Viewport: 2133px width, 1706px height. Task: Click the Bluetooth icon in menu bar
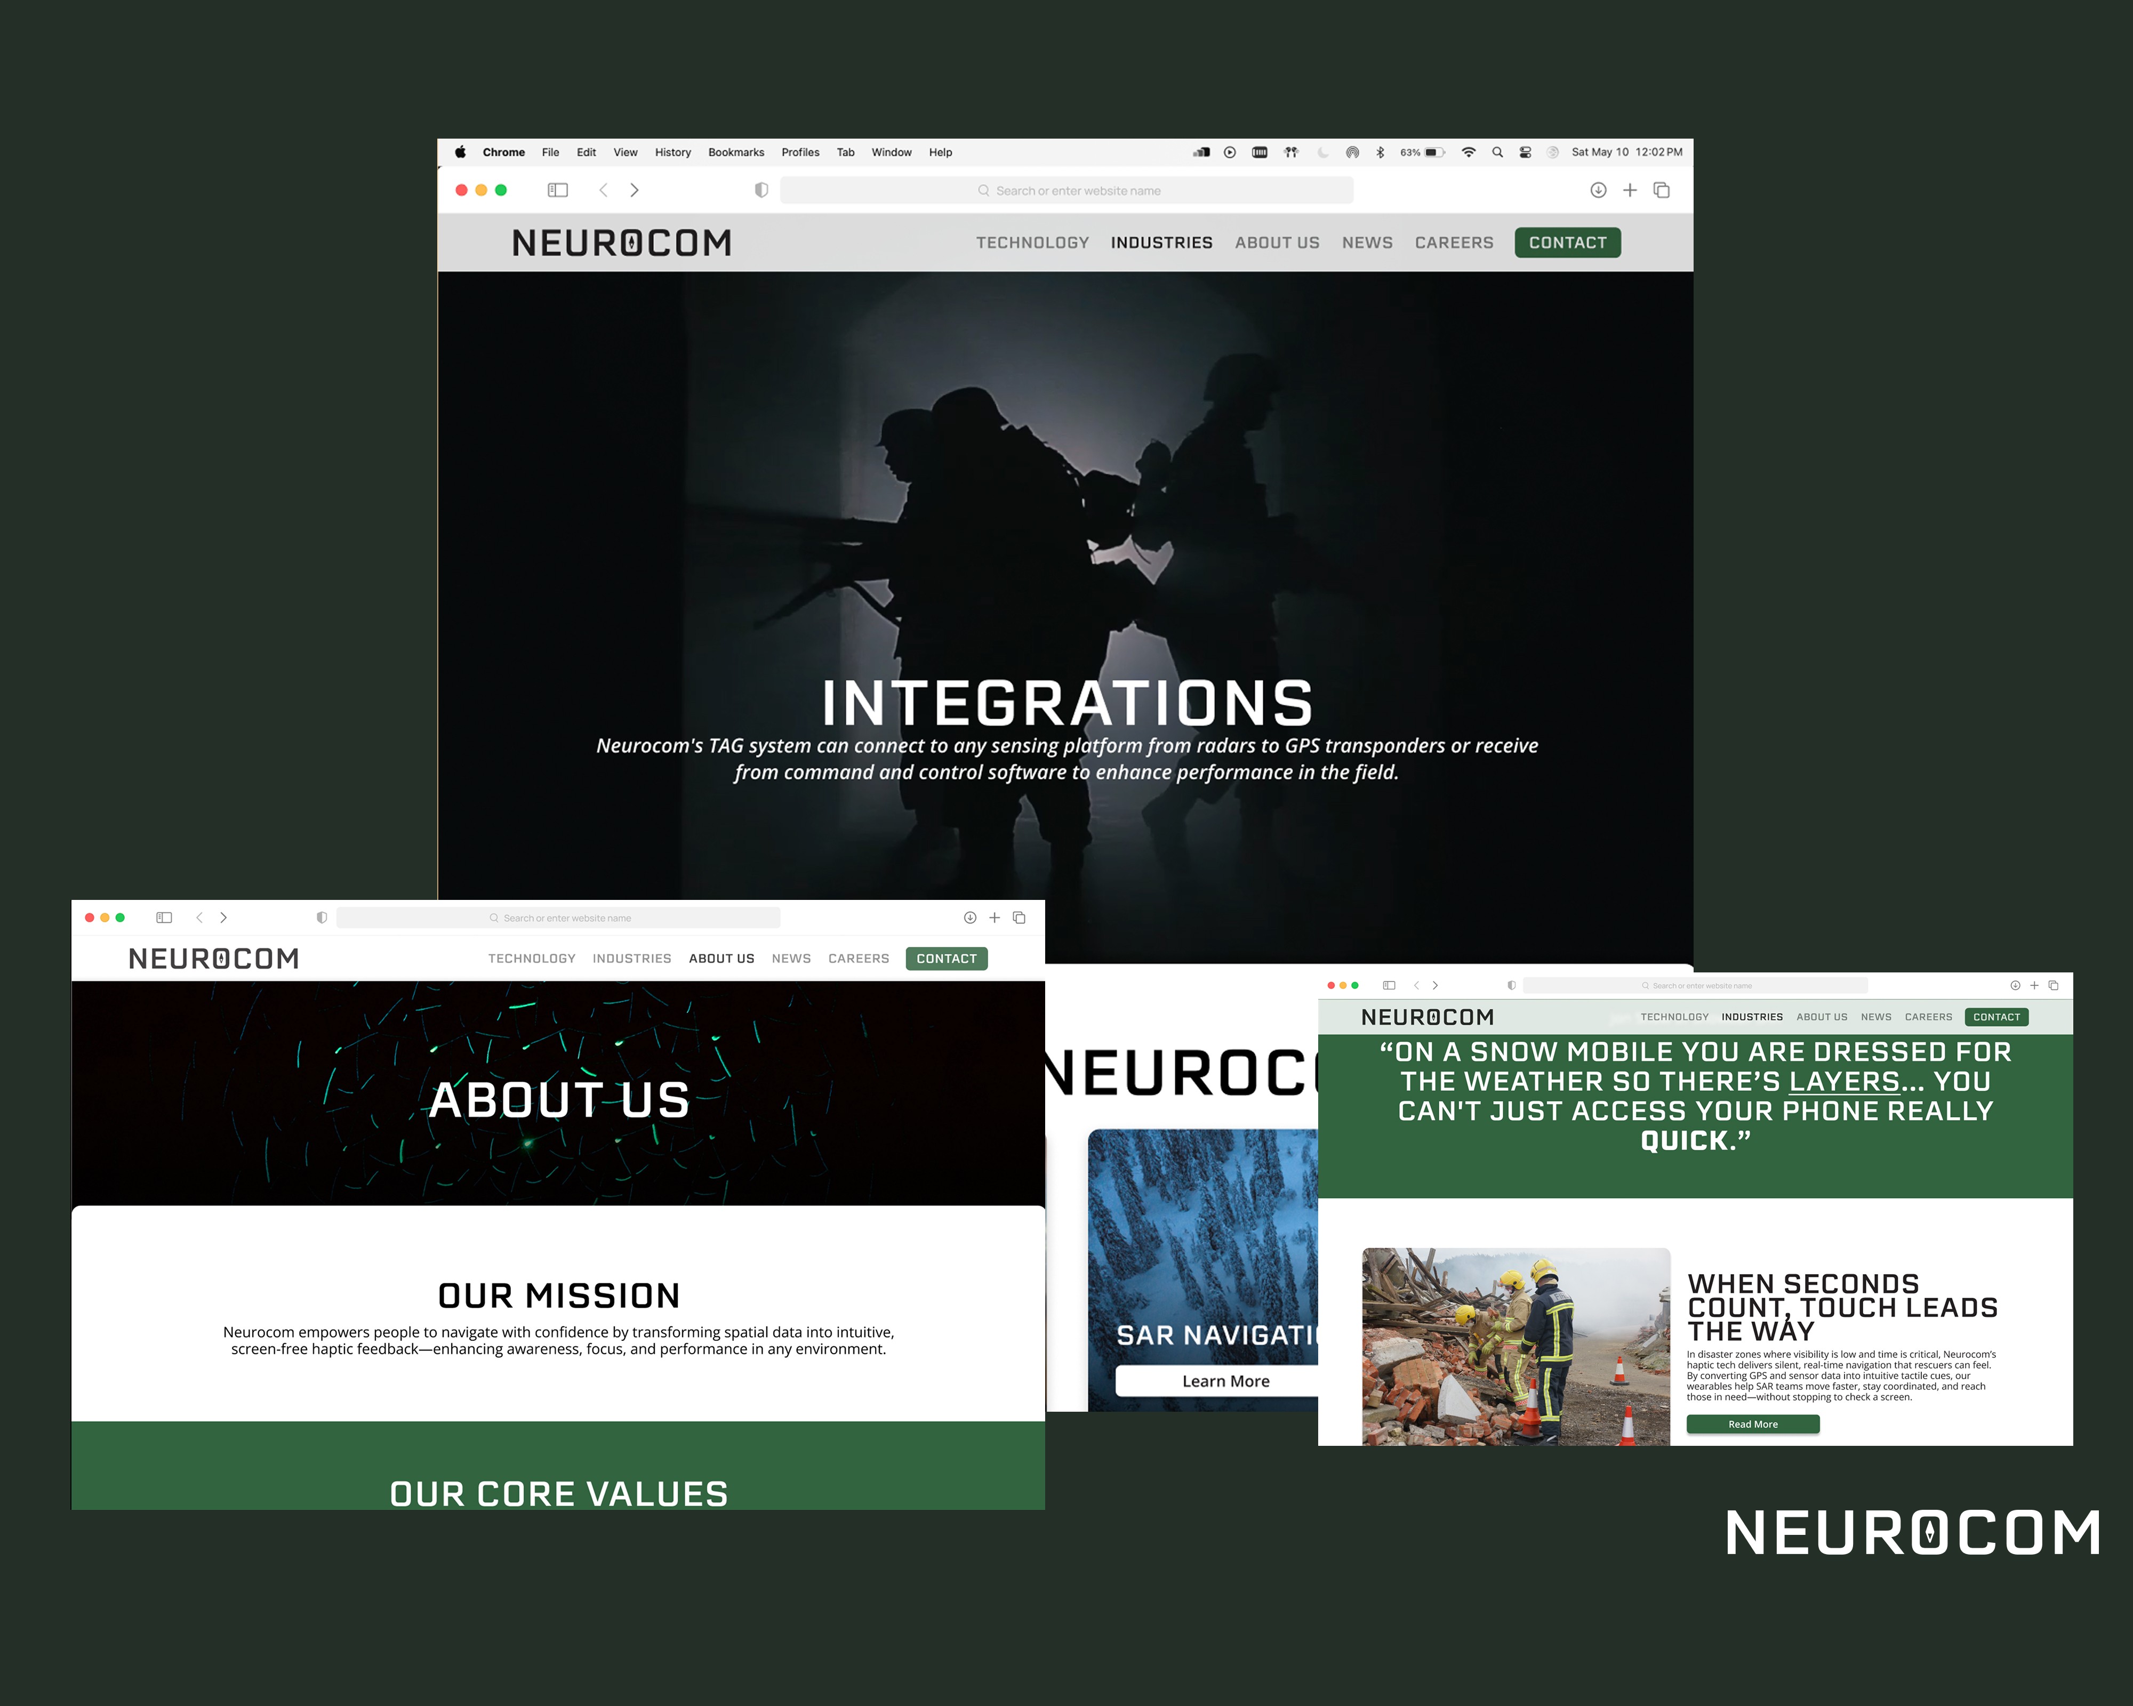click(1380, 152)
